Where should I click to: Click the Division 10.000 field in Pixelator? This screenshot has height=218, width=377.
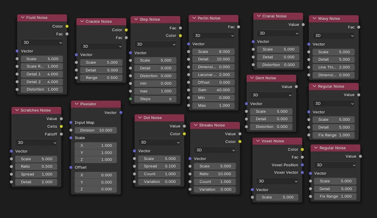[96, 130]
